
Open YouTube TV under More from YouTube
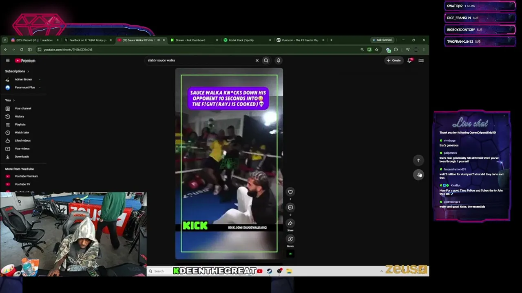coord(23,184)
